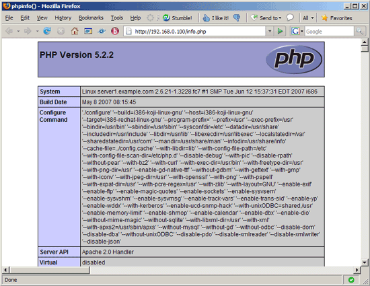Click the StumbleUpon Stumble! button

(177, 18)
